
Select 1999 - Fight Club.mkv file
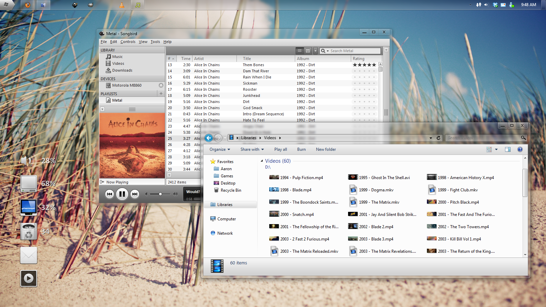click(453, 190)
